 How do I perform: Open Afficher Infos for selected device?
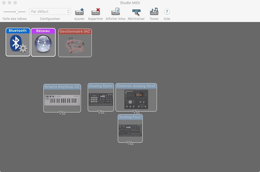(x=115, y=12)
